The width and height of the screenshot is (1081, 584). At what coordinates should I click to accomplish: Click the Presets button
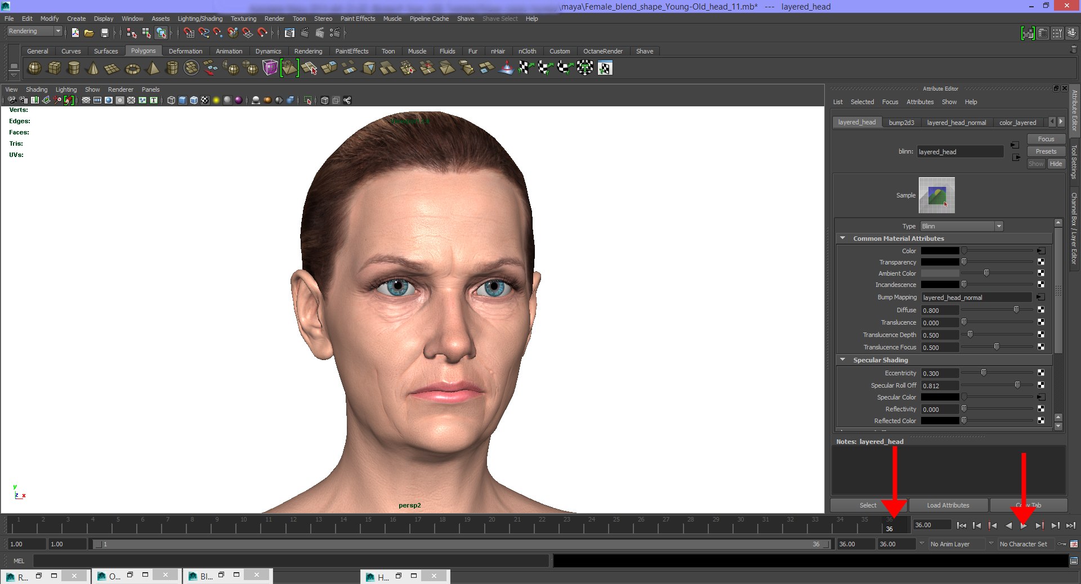pos(1046,151)
